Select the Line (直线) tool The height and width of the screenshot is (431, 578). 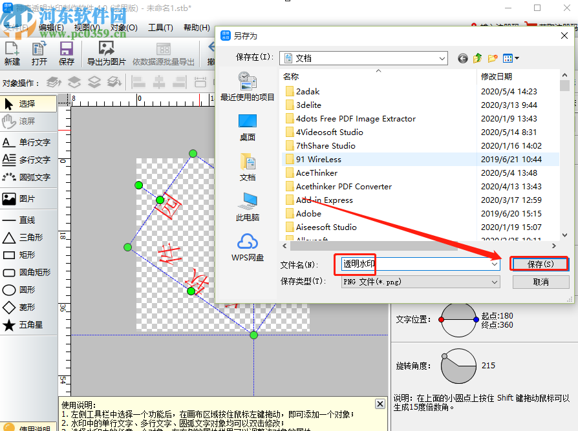click(28, 220)
